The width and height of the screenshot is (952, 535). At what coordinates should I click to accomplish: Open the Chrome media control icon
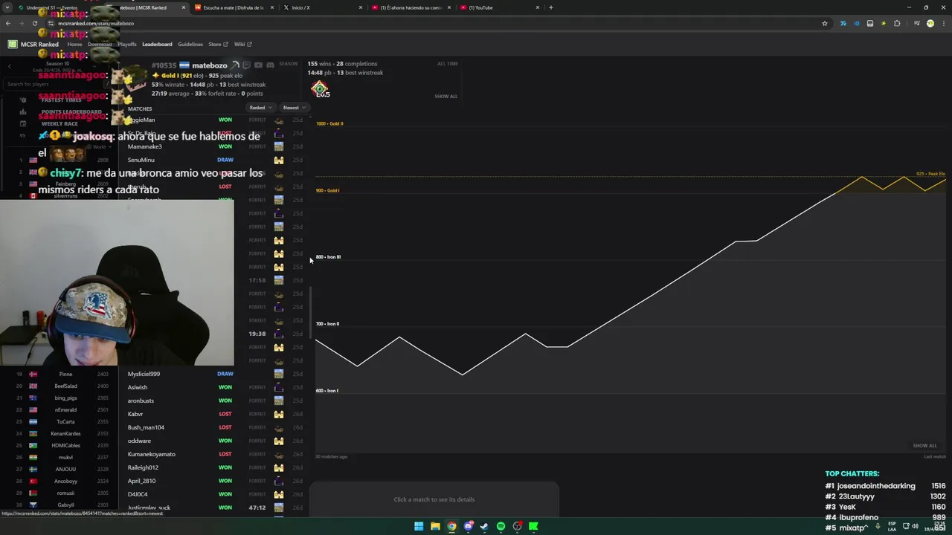point(917,23)
